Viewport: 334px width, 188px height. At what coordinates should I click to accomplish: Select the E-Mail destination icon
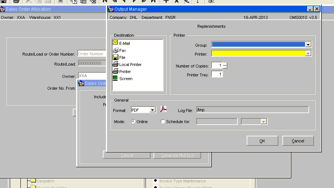pos(115,43)
